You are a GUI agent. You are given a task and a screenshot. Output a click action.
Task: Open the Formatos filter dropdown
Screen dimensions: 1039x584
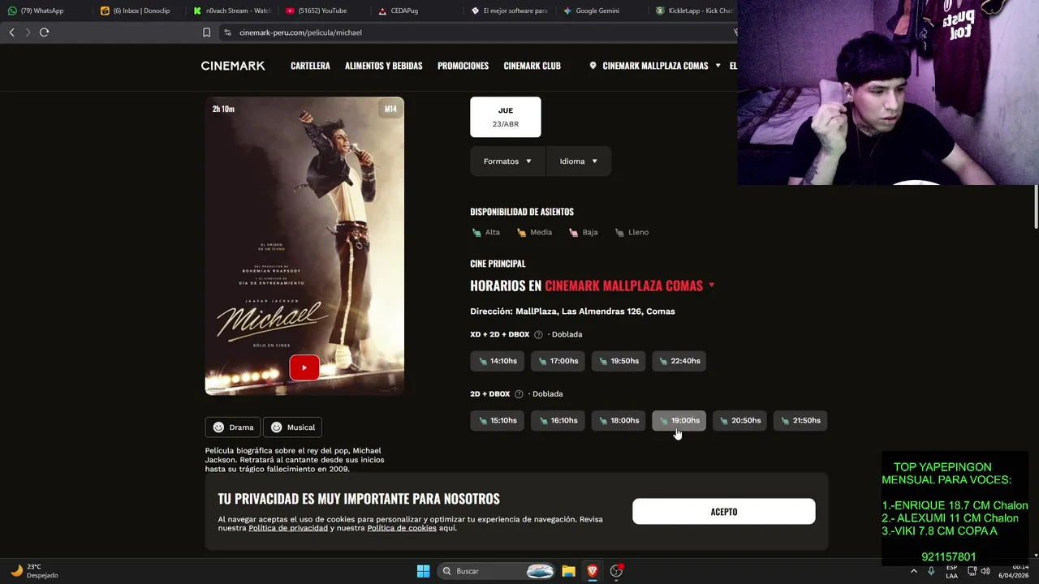click(508, 161)
